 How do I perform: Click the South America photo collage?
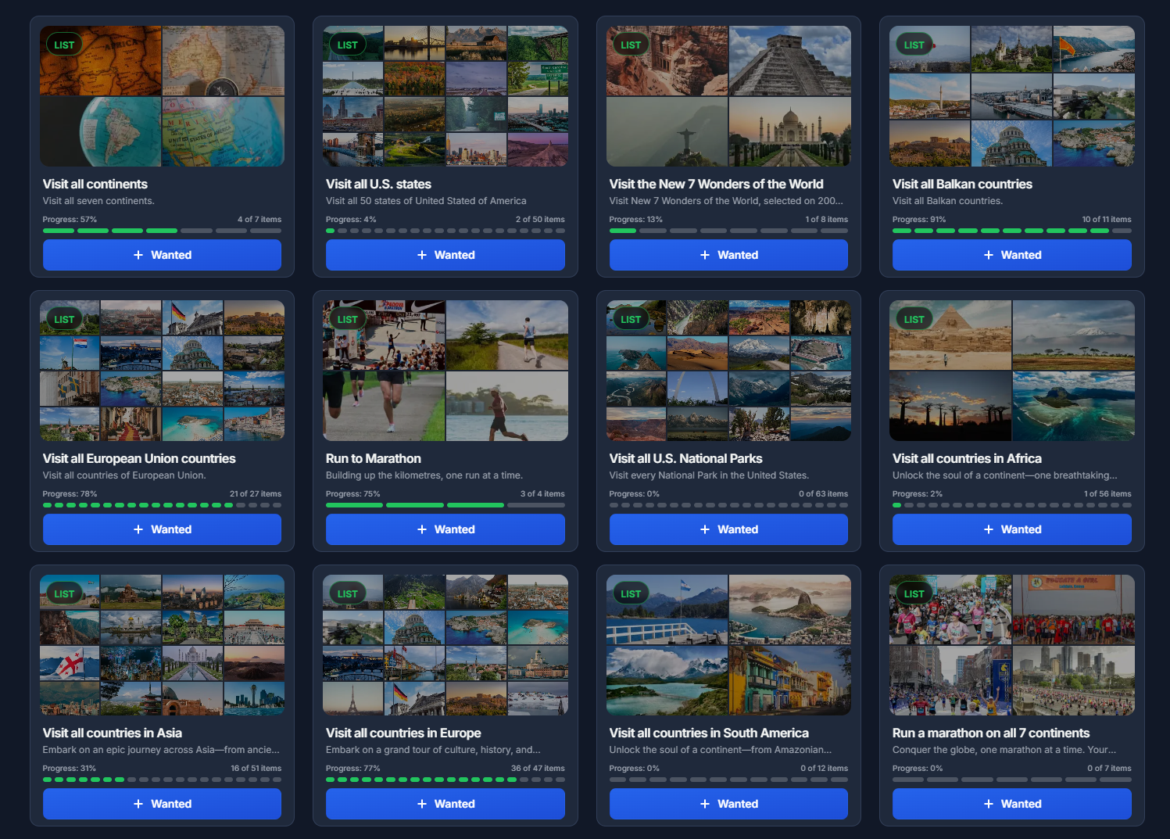click(x=728, y=645)
